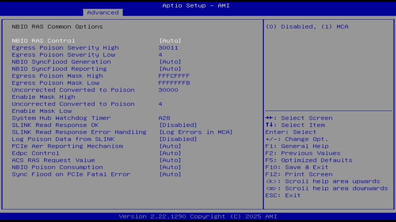Select Egress Poison Mask Low label
The image size is (396, 222).
pos(56,83)
